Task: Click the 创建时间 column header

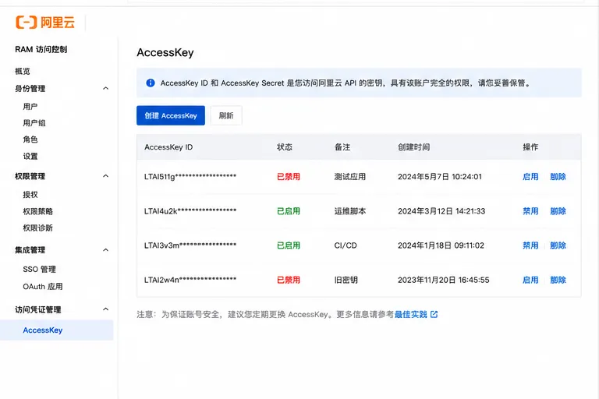Action: point(413,147)
